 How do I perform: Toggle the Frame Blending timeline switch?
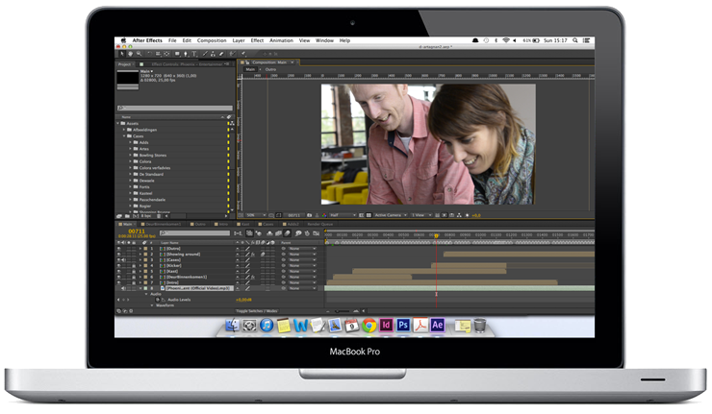[278, 233]
